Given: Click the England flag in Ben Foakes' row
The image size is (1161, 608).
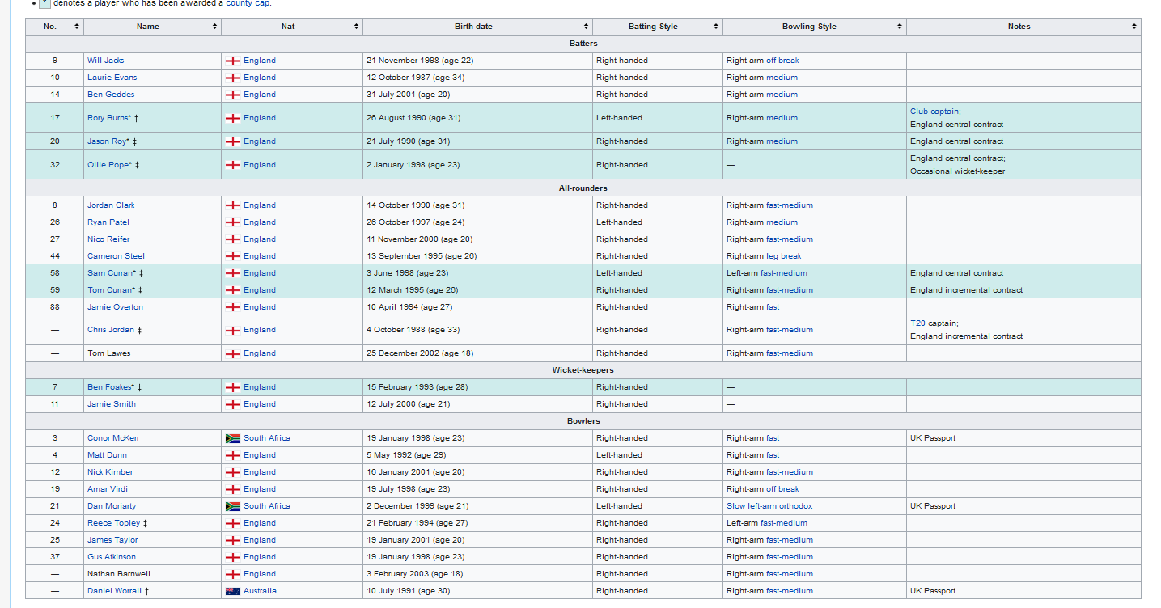Looking at the screenshot, I should click(x=233, y=387).
